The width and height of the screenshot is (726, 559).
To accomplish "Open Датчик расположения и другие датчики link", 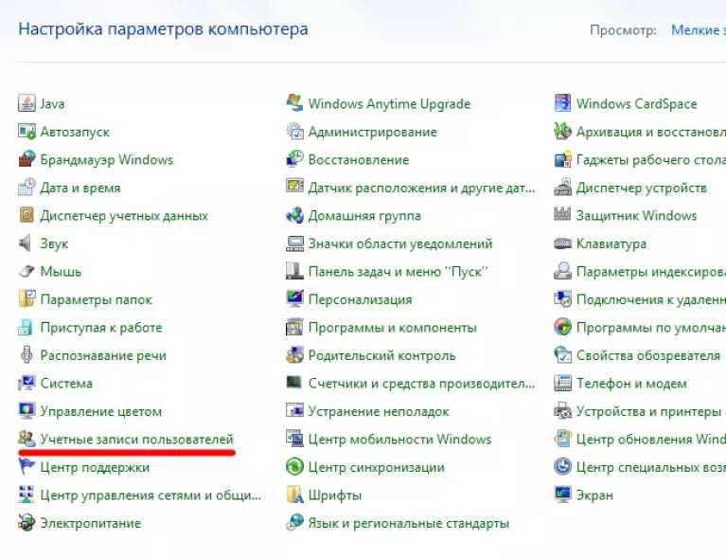I will (x=421, y=188).
